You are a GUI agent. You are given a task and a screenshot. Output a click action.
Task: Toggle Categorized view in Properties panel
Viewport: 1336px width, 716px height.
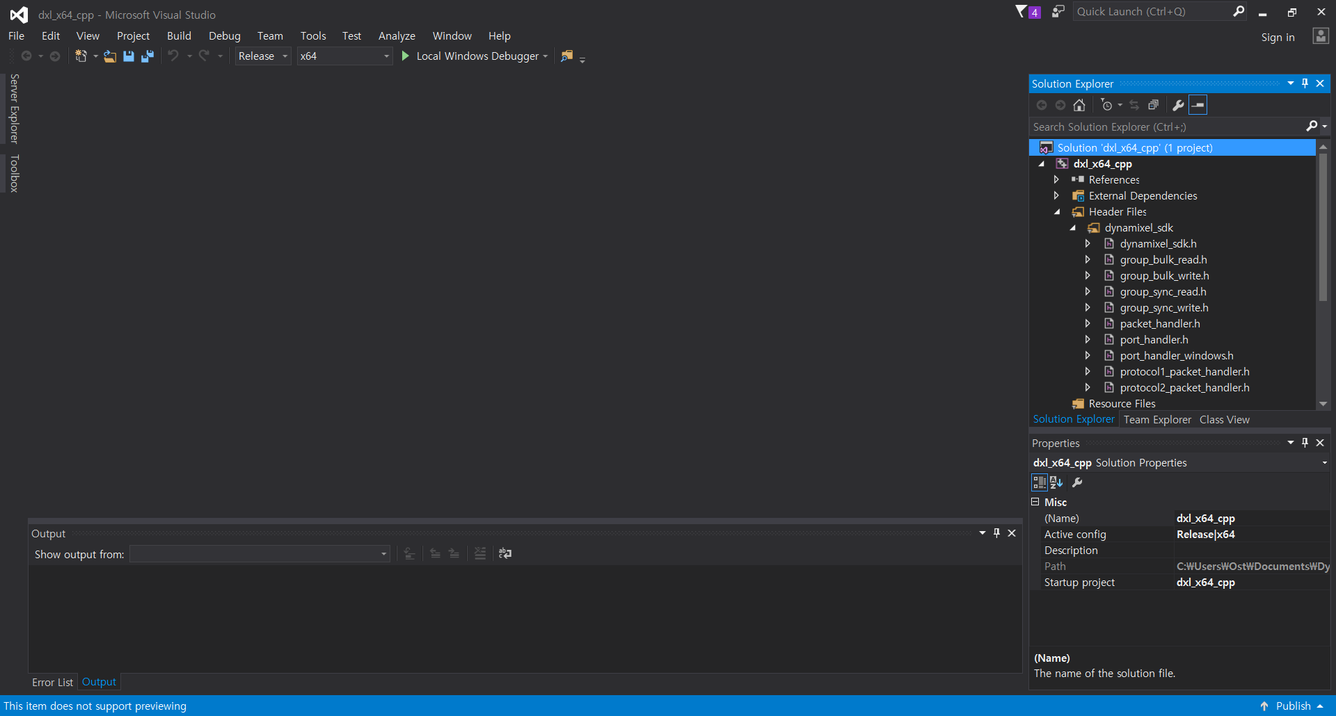(x=1040, y=482)
